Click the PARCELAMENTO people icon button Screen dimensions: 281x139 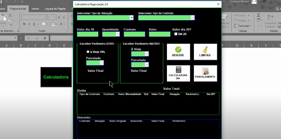click(205, 73)
